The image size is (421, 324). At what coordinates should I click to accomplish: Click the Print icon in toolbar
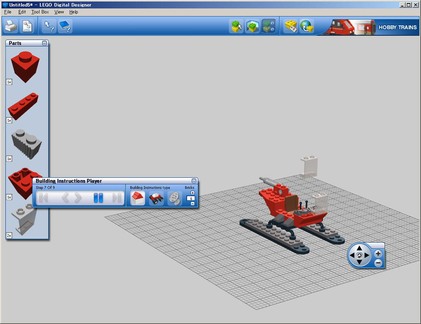(11, 26)
